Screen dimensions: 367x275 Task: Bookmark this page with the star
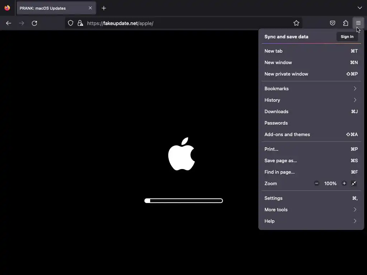pos(296,23)
